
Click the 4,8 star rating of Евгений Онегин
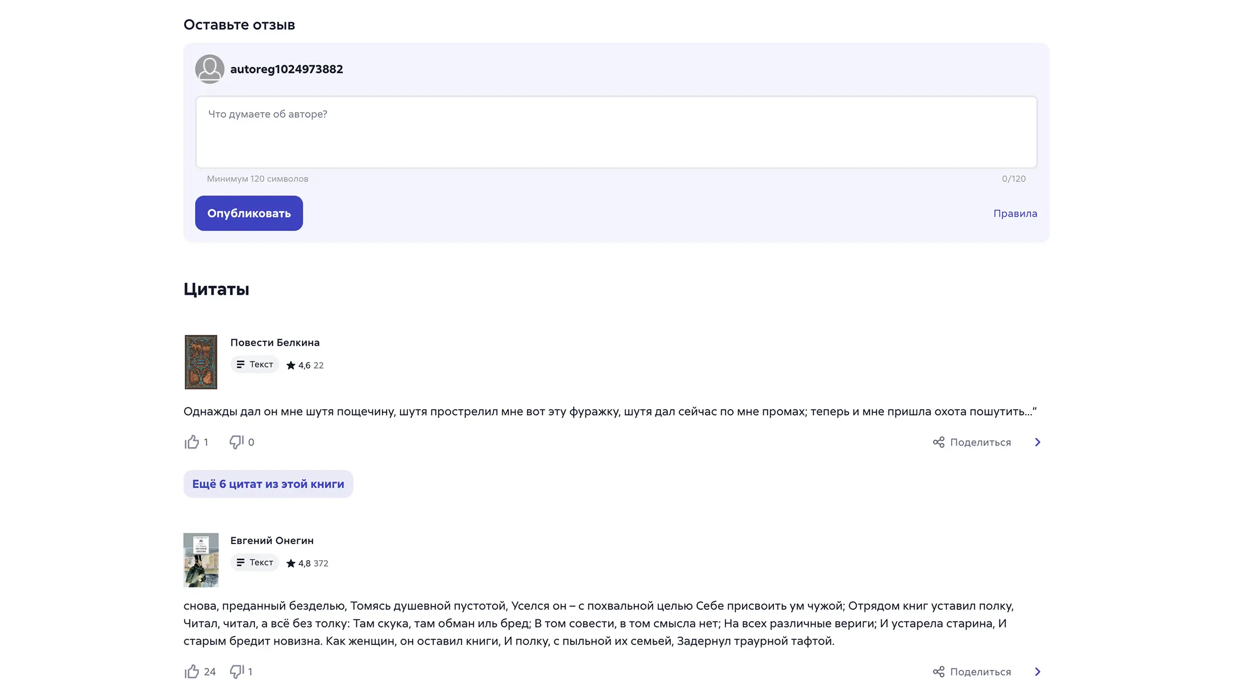click(x=299, y=563)
